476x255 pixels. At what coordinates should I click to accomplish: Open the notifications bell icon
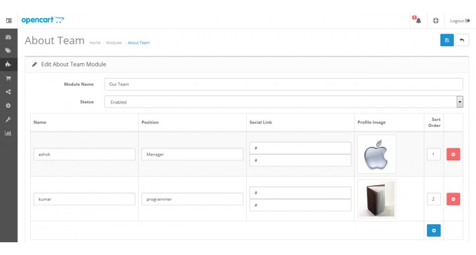click(x=418, y=20)
